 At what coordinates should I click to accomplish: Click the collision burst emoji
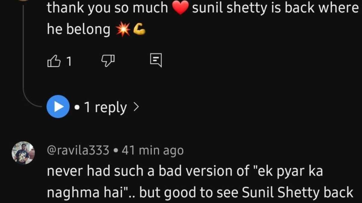(123, 30)
